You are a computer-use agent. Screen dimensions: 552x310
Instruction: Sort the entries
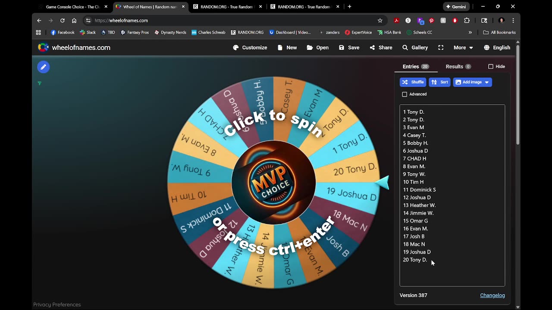coord(439,82)
